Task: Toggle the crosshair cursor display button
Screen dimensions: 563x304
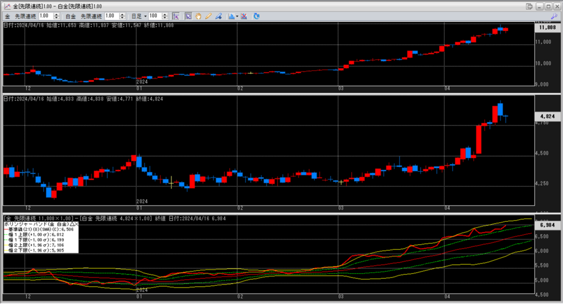Action: [x=175, y=16]
